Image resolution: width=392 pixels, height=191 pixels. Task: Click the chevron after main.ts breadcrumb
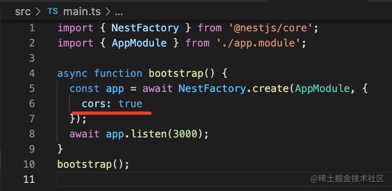[x=108, y=12]
